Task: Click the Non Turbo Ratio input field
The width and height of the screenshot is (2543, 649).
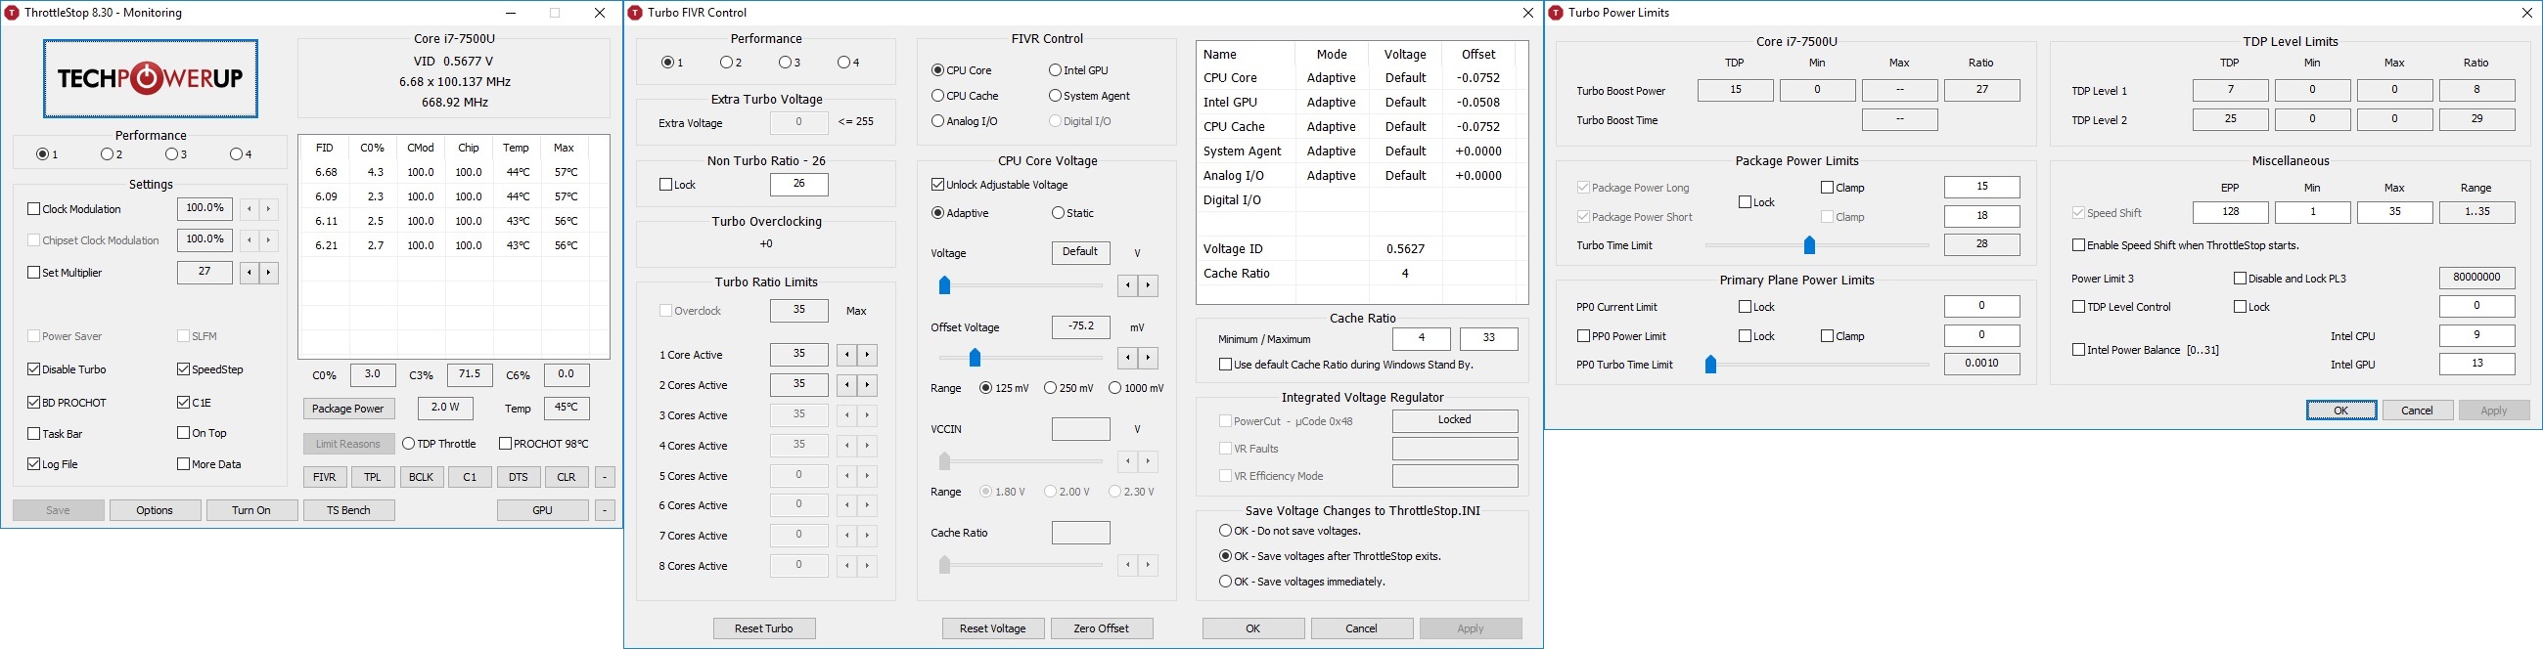Action: click(x=798, y=186)
